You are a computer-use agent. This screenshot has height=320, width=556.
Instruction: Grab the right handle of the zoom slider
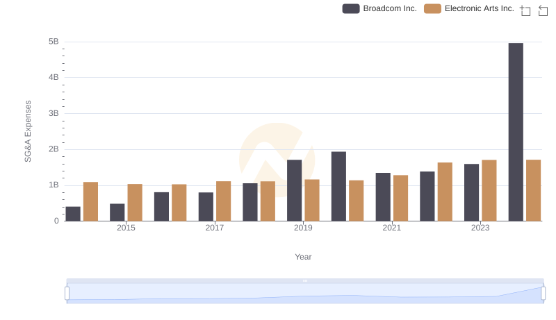[543, 293]
